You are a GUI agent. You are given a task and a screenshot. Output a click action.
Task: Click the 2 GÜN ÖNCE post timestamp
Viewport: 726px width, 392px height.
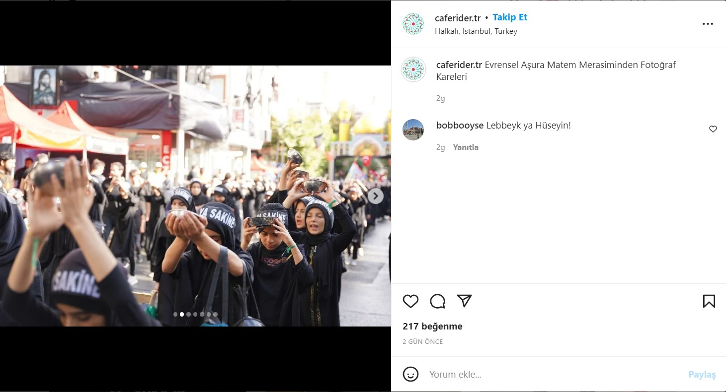pyautogui.click(x=422, y=342)
